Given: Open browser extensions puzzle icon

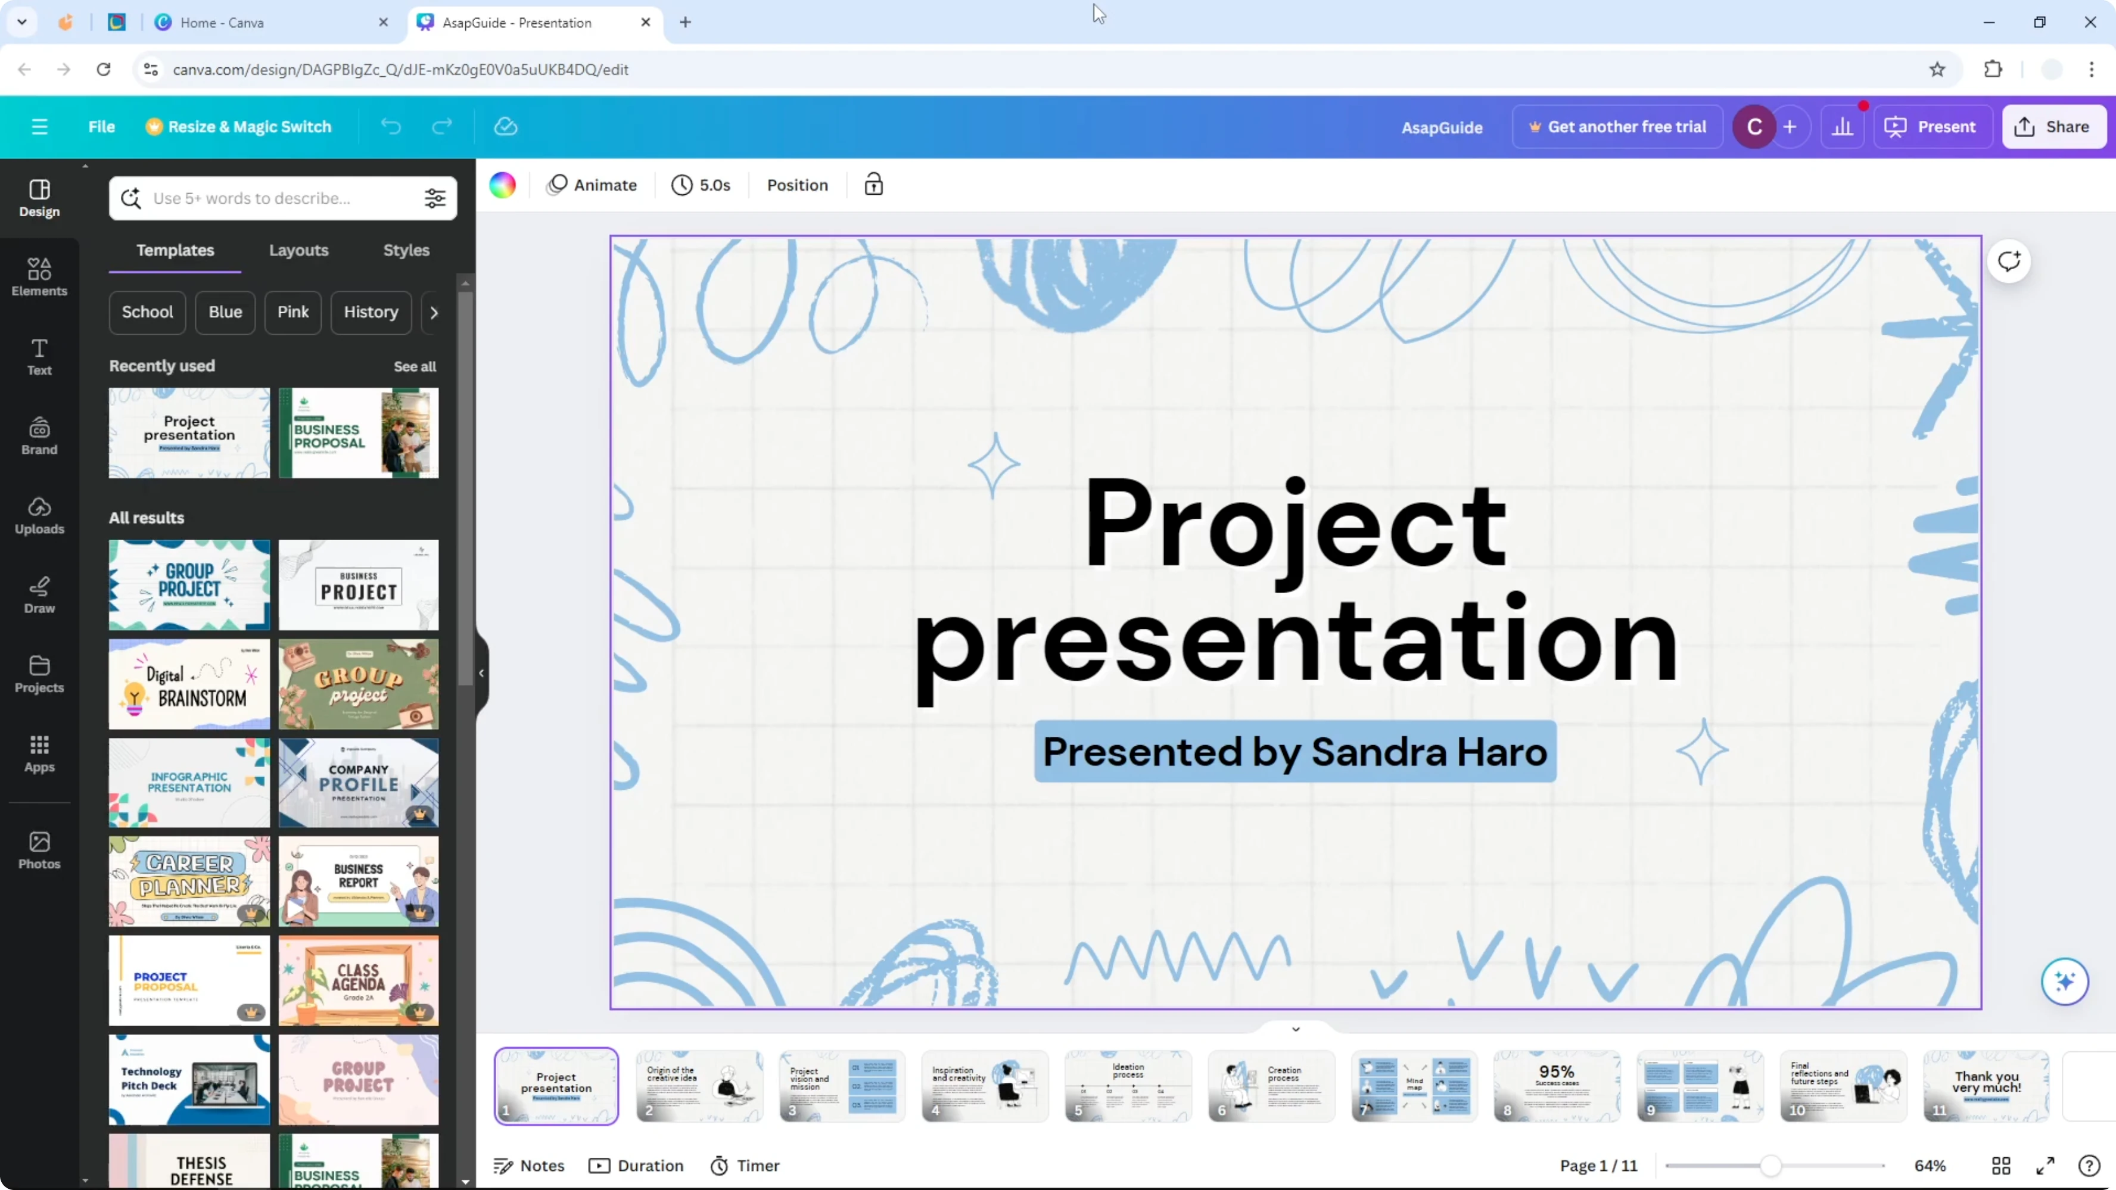Looking at the screenshot, I should (1994, 69).
